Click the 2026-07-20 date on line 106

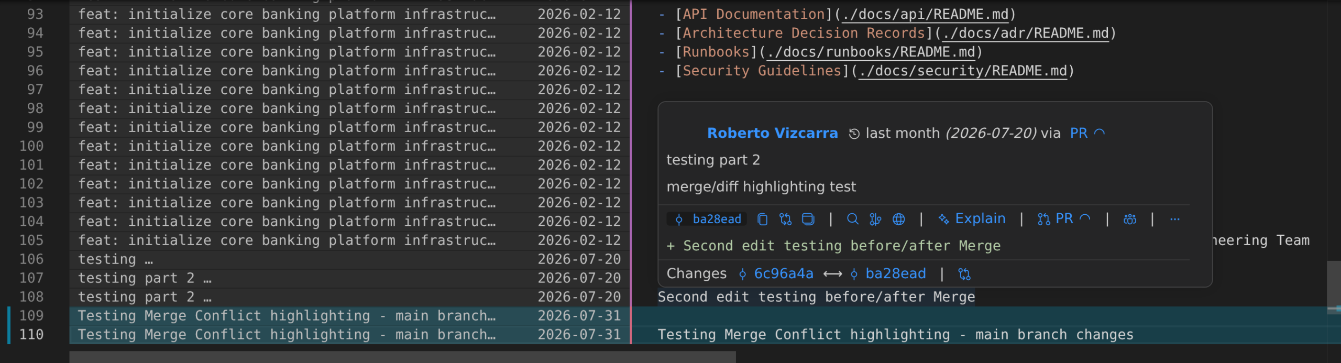pyautogui.click(x=579, y=259)
